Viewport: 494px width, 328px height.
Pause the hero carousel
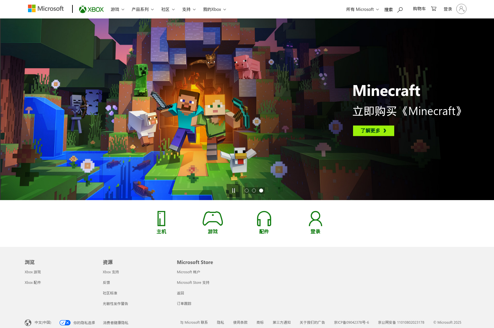(233, 191)
